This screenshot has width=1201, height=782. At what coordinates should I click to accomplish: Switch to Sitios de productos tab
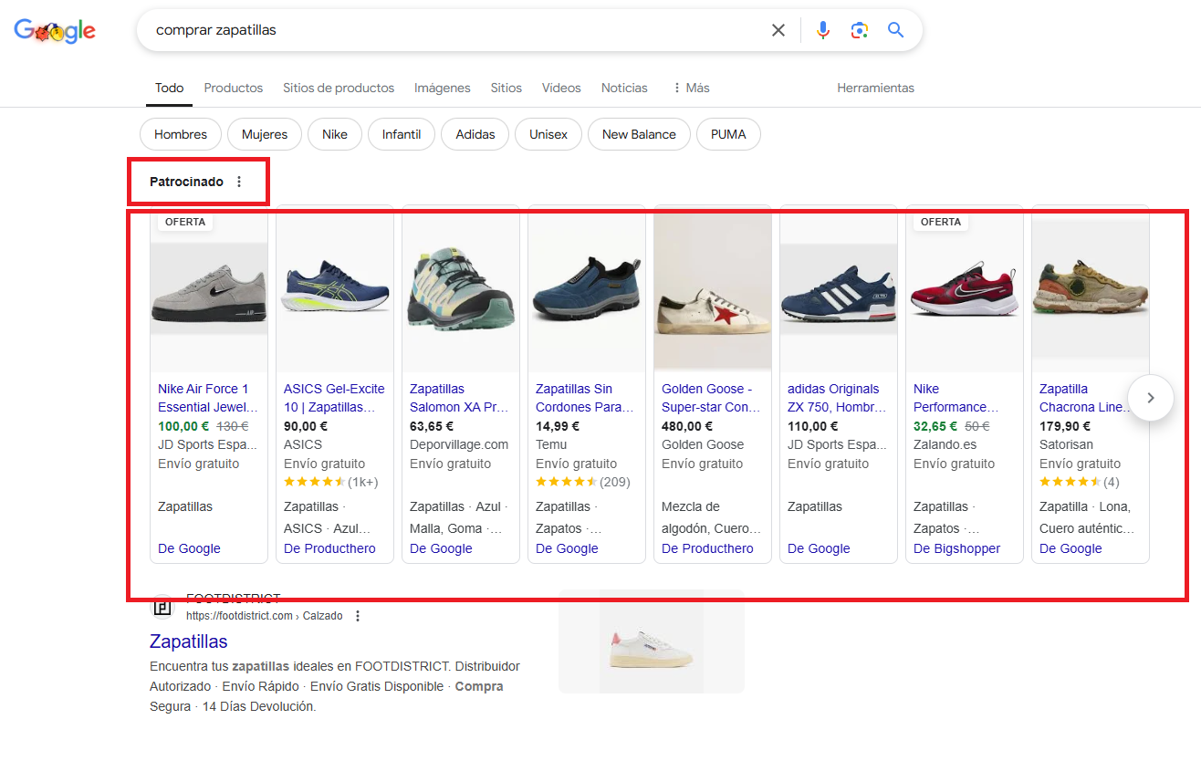click(x=339, y=88)
